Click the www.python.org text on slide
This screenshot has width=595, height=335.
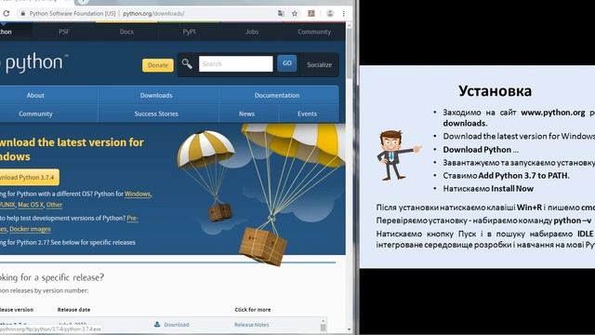point(553,113)
